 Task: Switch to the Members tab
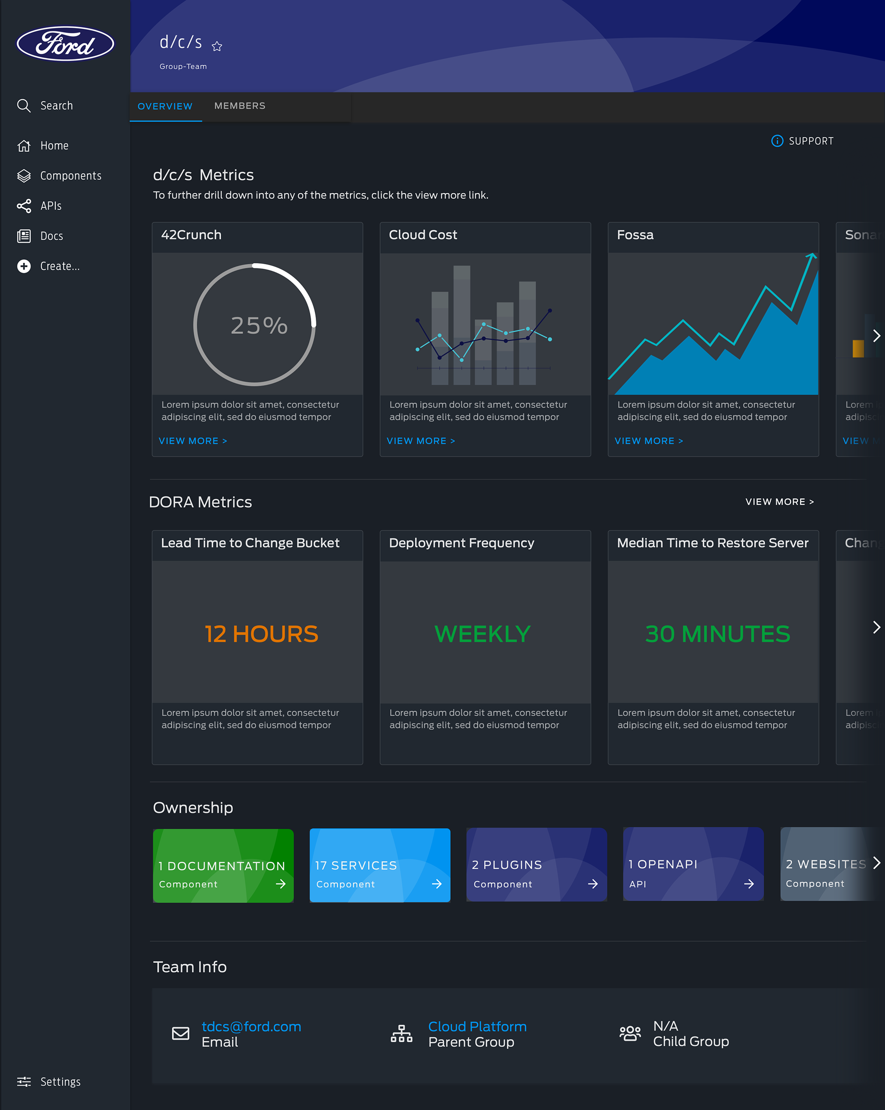coord(240,106)
